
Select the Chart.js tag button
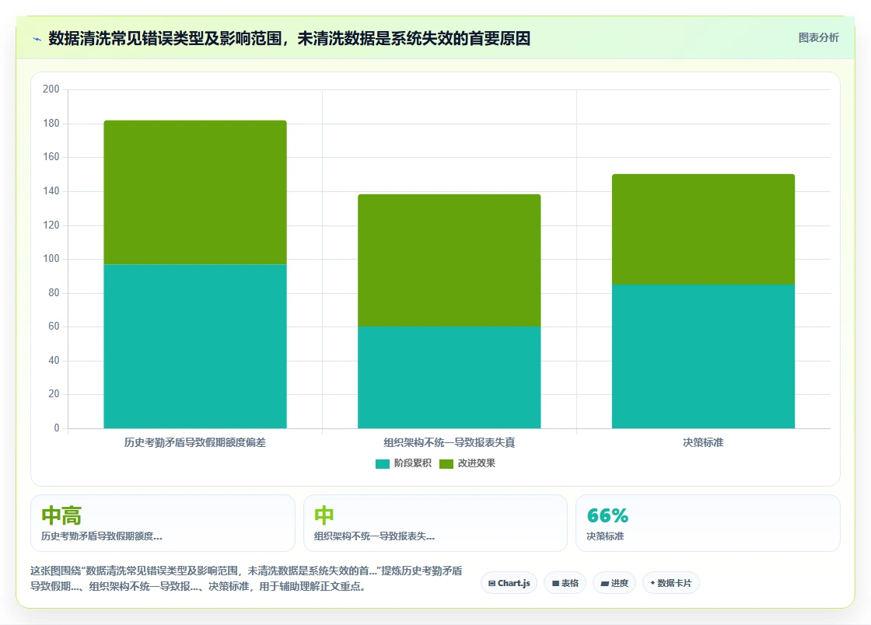(x=509, y=583)
